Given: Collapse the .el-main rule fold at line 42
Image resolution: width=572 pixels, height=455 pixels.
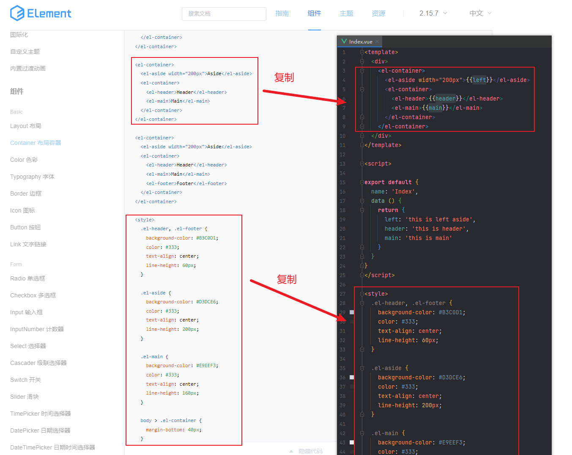Looking at the screenshot, I should click(362, 433).
